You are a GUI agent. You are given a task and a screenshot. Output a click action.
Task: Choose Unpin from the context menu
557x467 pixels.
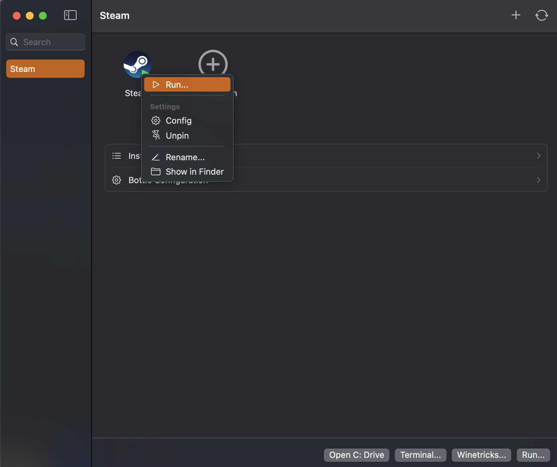tap(177, 136)
